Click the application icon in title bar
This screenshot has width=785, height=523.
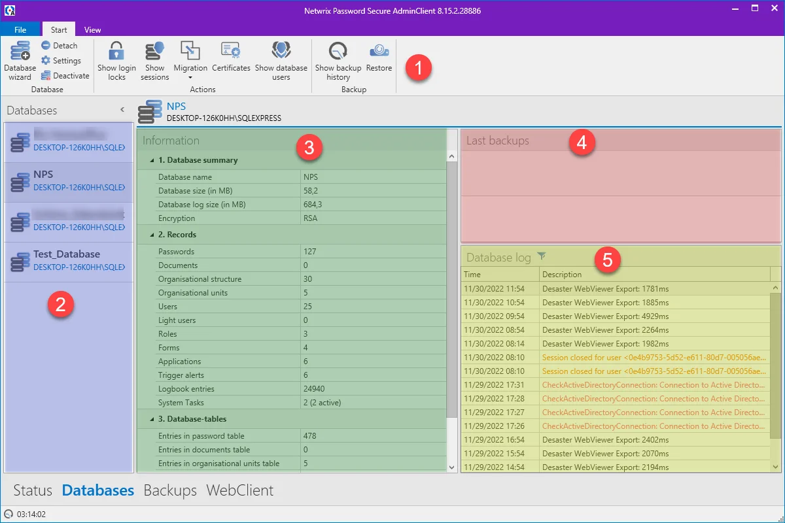tap(9, 10)
